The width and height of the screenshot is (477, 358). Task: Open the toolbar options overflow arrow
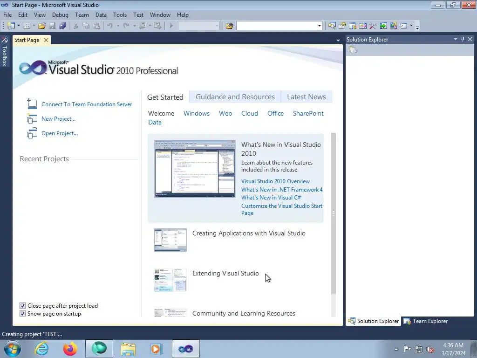pos(417,27)
